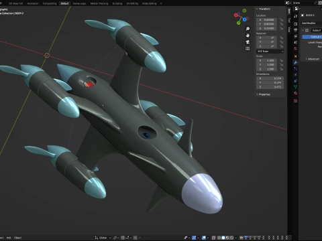The width and height of the screenshot is (322, 241).
Task: Select rendered viewport shading mode
Action: point(231,238)
